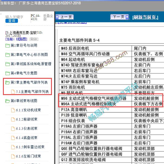Open folder icon of 第1章符号与说明
The height and width of the screenshot is (164, 164).
pos(8,46)
